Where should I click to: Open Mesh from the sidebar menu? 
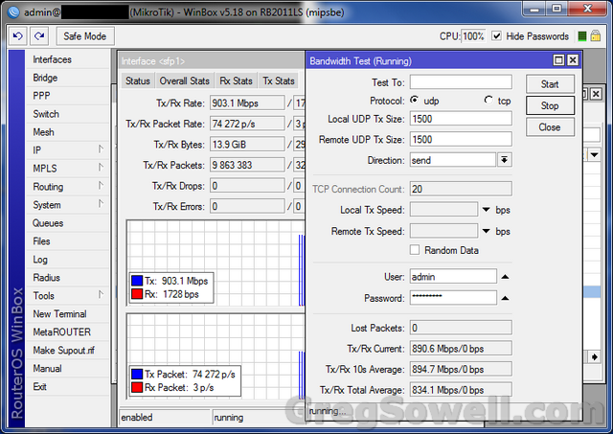[67, 132]
